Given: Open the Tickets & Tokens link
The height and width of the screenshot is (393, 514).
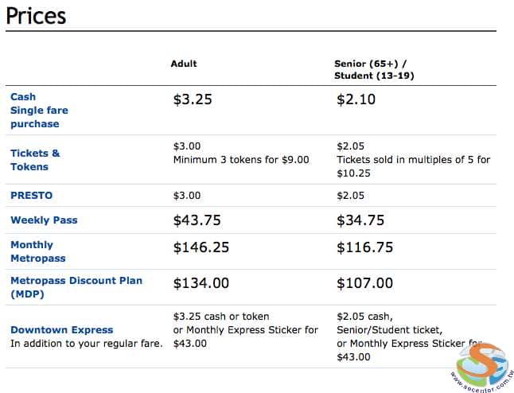Looking at the screenshot, I should click(35, 160).
